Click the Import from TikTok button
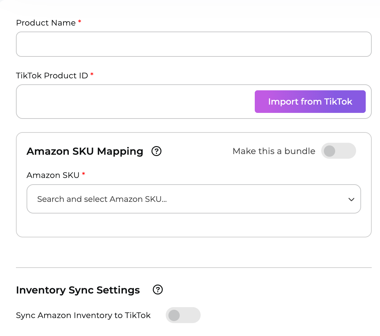This screenshot has width=380, height=336. point(310,102)
